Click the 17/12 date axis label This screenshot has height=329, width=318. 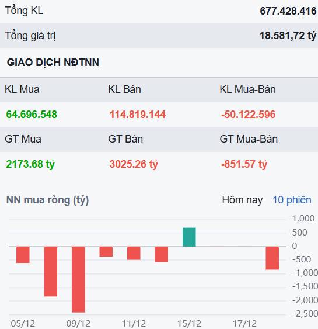244,323
